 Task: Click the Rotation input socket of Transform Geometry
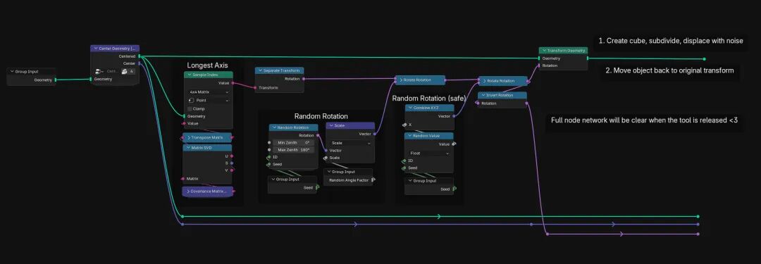coord(539,65)
